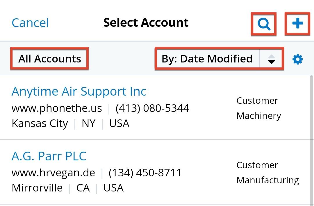Open the All Accounts filter

[49, 59]
